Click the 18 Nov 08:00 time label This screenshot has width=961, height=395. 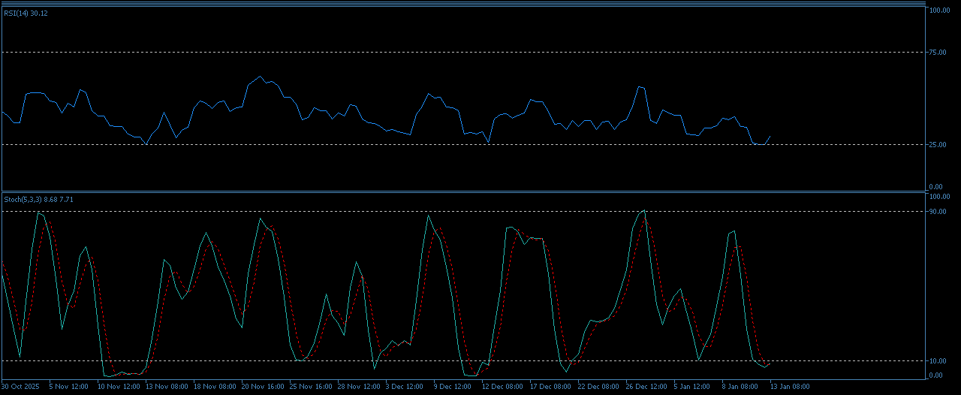pyautogui.click(x=215, y=387)
